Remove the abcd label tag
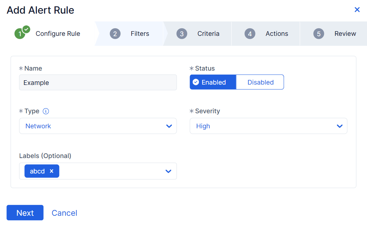The image size is (367, 229). click(52, 171)
